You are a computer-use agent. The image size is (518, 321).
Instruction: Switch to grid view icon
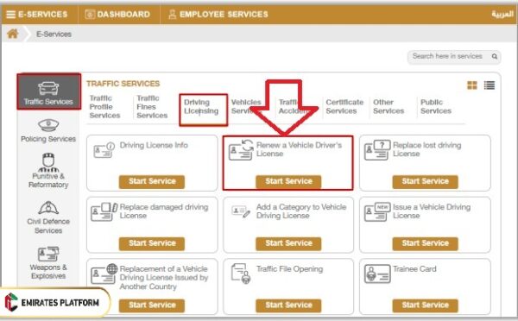(471, 85)
